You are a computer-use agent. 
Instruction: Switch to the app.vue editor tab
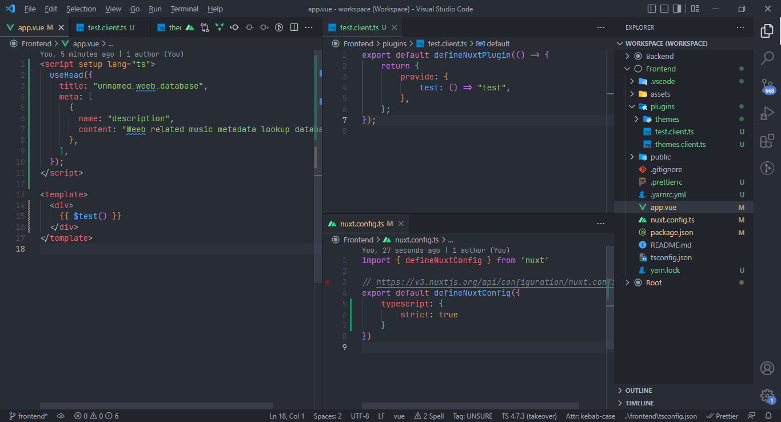pos(34,27)
